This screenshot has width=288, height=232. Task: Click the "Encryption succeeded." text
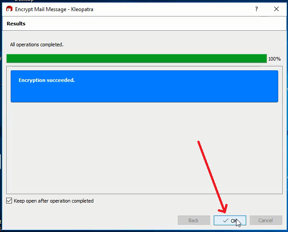[47, 80]
